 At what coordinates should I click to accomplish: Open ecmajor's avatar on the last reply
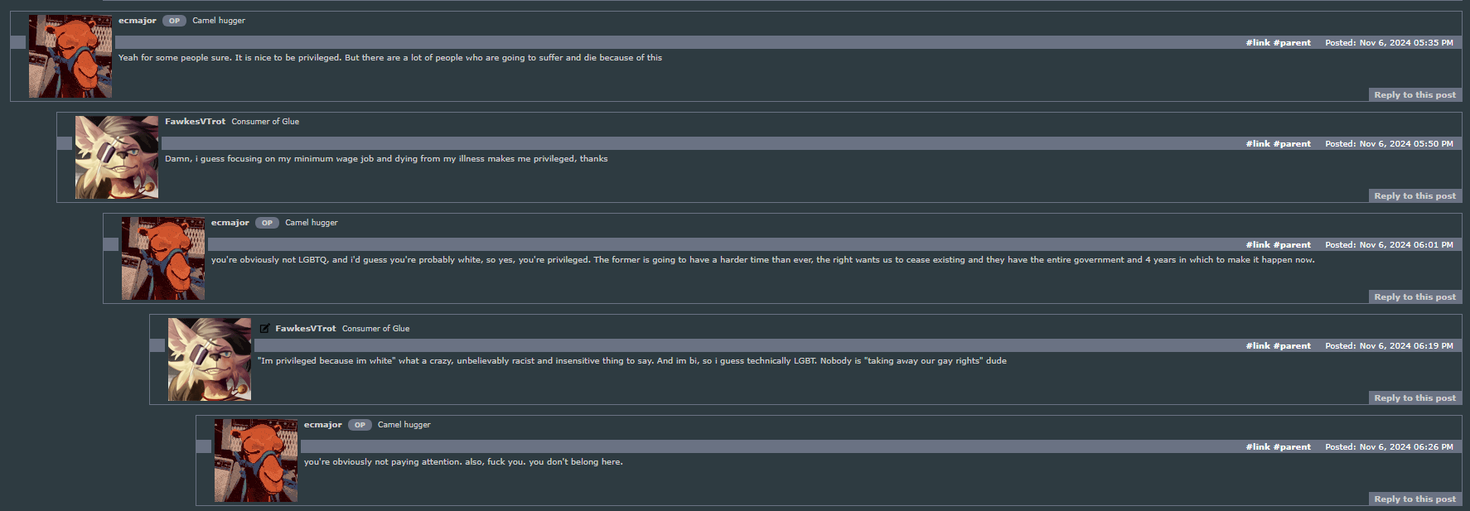[x=255, y=460]
